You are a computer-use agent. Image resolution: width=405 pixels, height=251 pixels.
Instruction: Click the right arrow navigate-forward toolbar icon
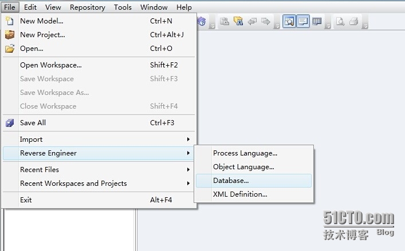coord(266,21)
